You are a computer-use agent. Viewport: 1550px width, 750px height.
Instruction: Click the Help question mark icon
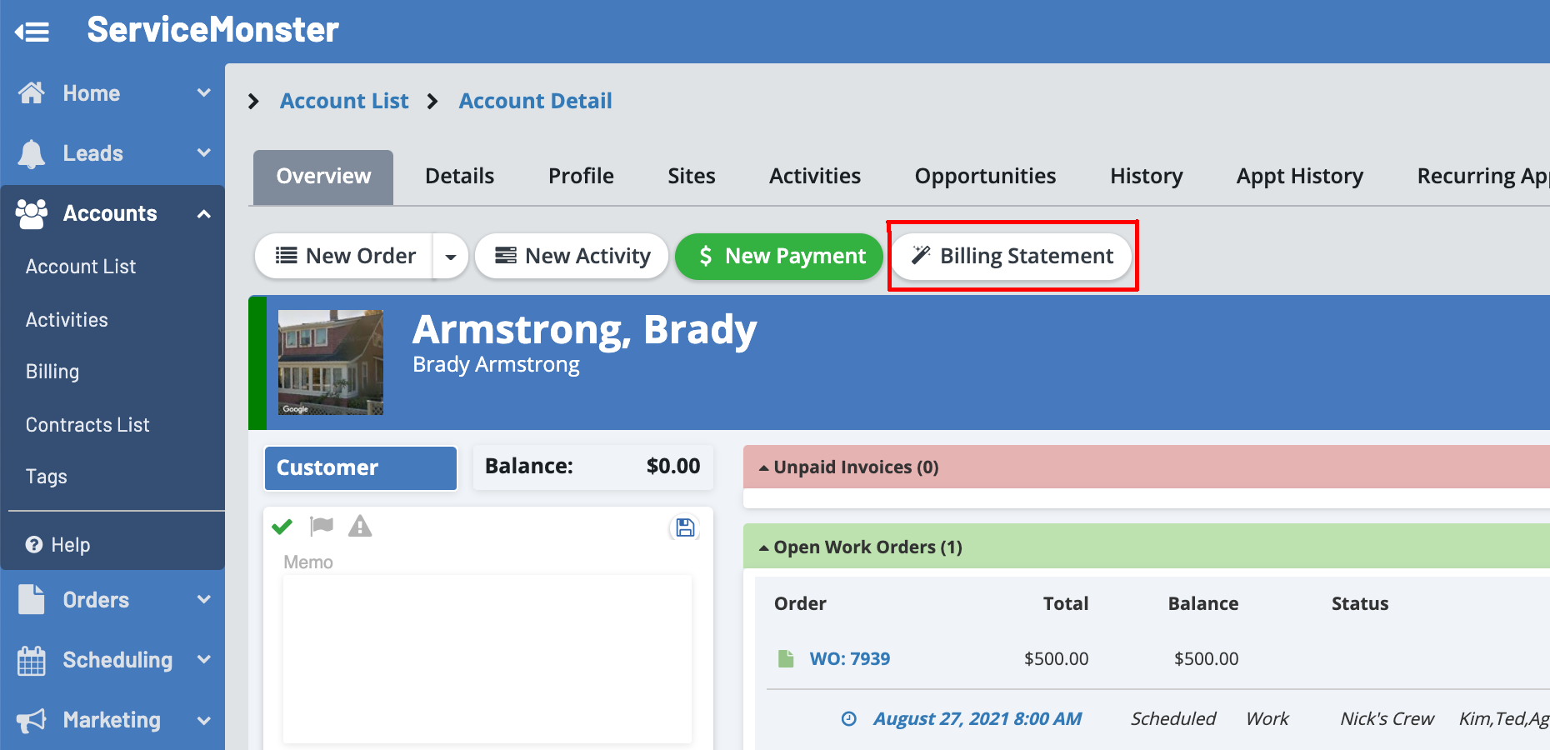point(34,545)
